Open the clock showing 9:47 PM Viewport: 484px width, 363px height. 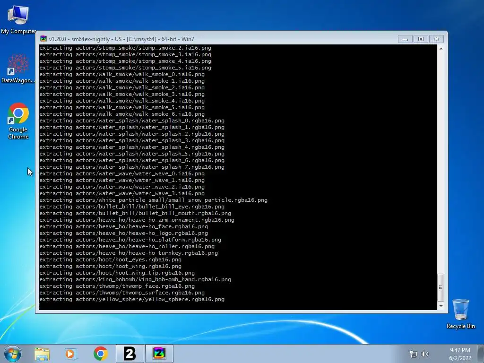460,354
